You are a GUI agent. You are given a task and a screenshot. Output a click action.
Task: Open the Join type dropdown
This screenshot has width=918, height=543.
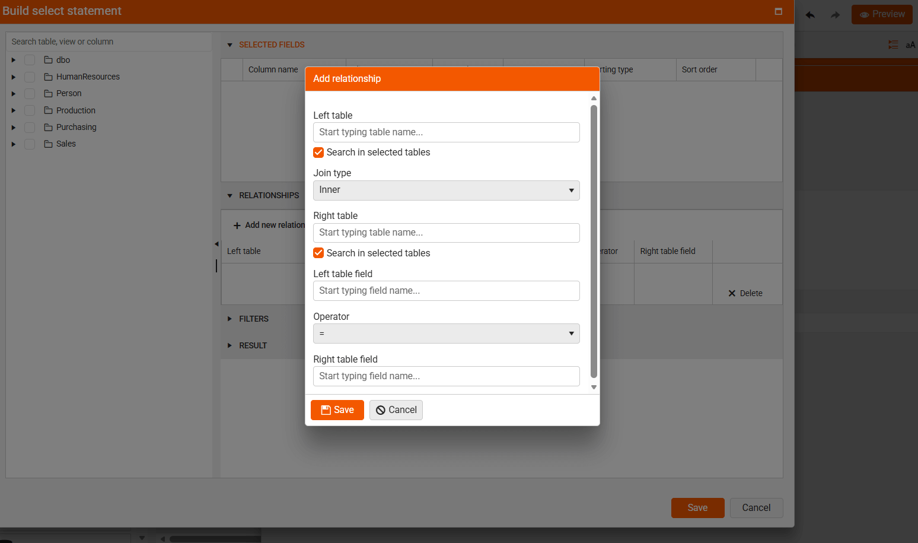point(446,190)
